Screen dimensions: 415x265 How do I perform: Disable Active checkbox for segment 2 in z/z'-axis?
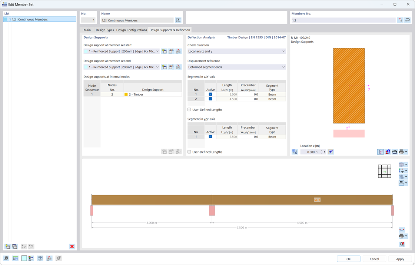tap(210, 99)
